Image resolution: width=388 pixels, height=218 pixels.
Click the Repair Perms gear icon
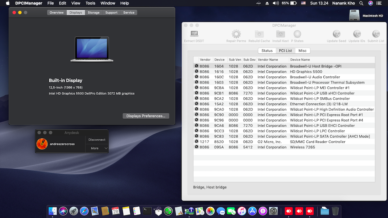(x=236, y=34)
